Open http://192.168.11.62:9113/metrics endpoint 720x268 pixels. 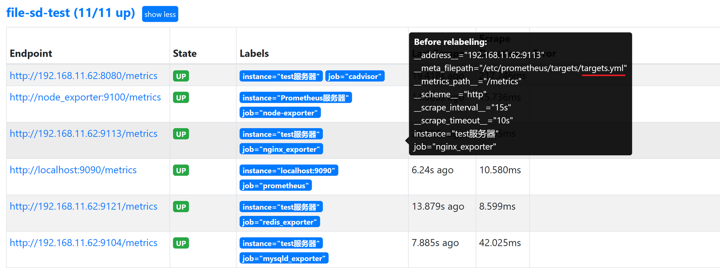click(x=84, y=133)
